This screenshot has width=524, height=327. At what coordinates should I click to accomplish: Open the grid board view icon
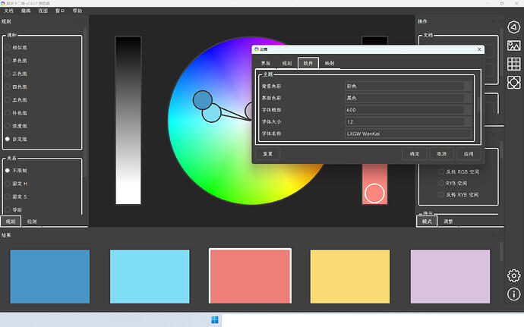tap(514, 64)
